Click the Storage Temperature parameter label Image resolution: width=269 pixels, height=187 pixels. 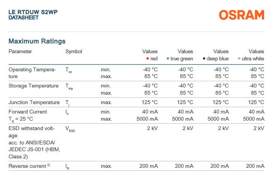click(x=34, y=86)
